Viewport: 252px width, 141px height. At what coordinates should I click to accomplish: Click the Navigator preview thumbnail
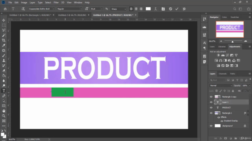230,29
